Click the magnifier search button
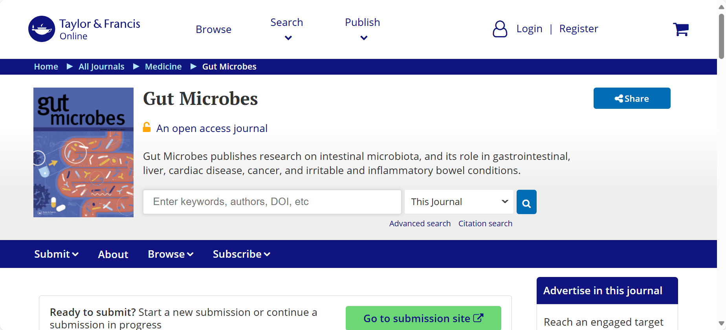Image resolution: width=726 pixels, height=330 pixels. click(x=526, y=202)
